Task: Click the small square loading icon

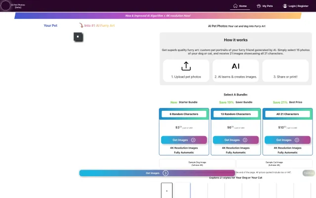Action: tap(78, 37)
